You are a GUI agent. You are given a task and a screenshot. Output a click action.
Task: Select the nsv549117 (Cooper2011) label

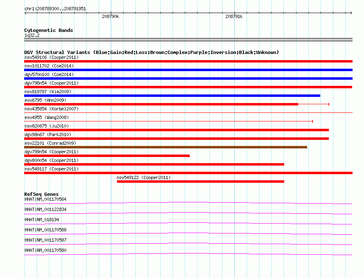click(52, 169)
